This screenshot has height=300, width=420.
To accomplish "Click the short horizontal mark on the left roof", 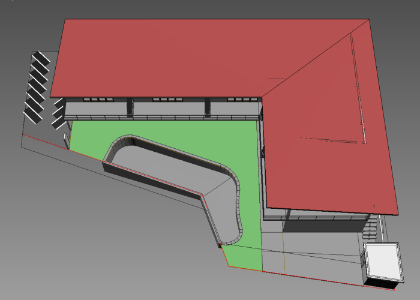I will tap(275, 79).
